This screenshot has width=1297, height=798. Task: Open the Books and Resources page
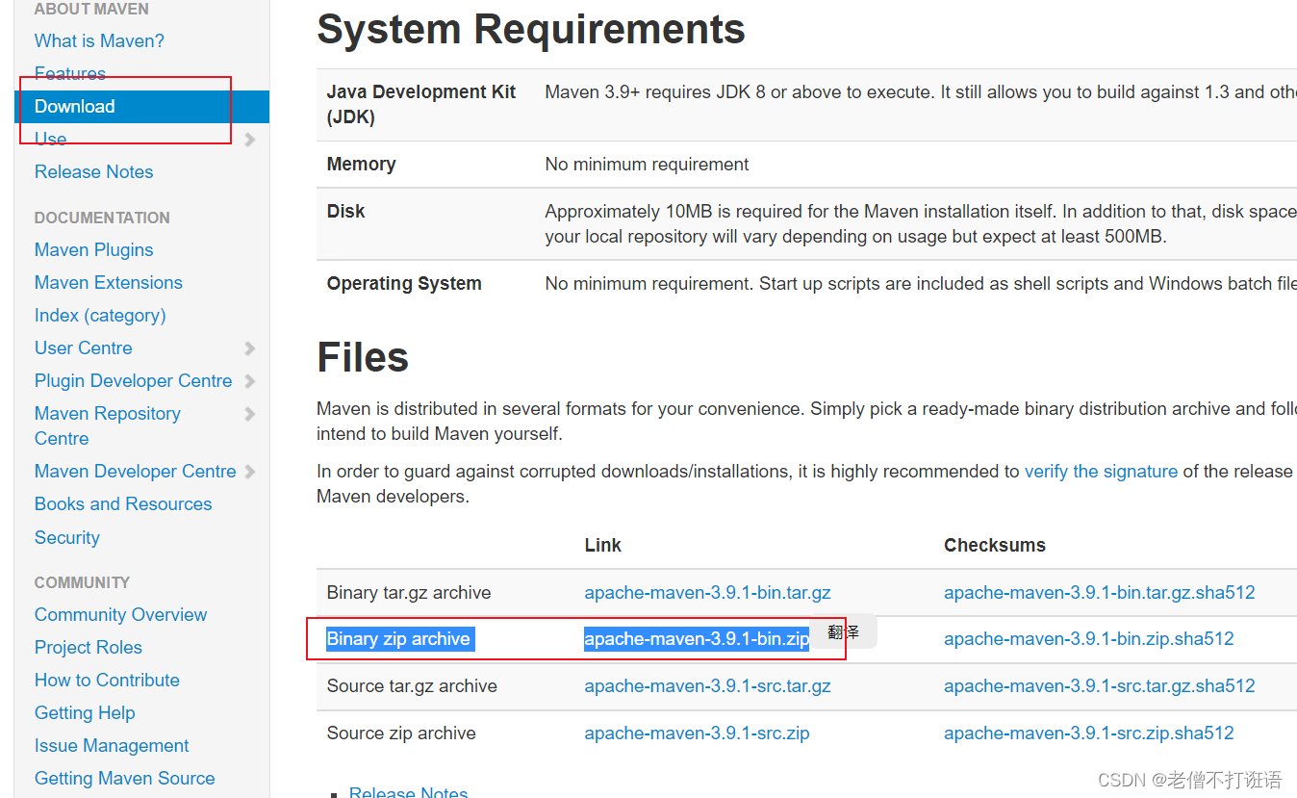click(x=122, y=503)
